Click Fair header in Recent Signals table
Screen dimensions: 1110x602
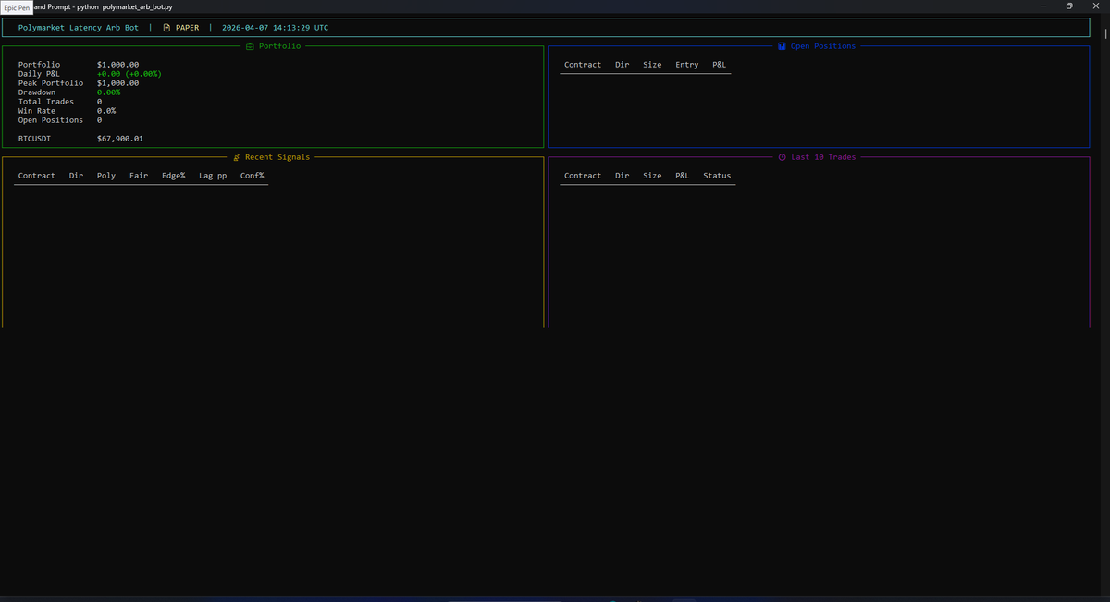[139, 176]
